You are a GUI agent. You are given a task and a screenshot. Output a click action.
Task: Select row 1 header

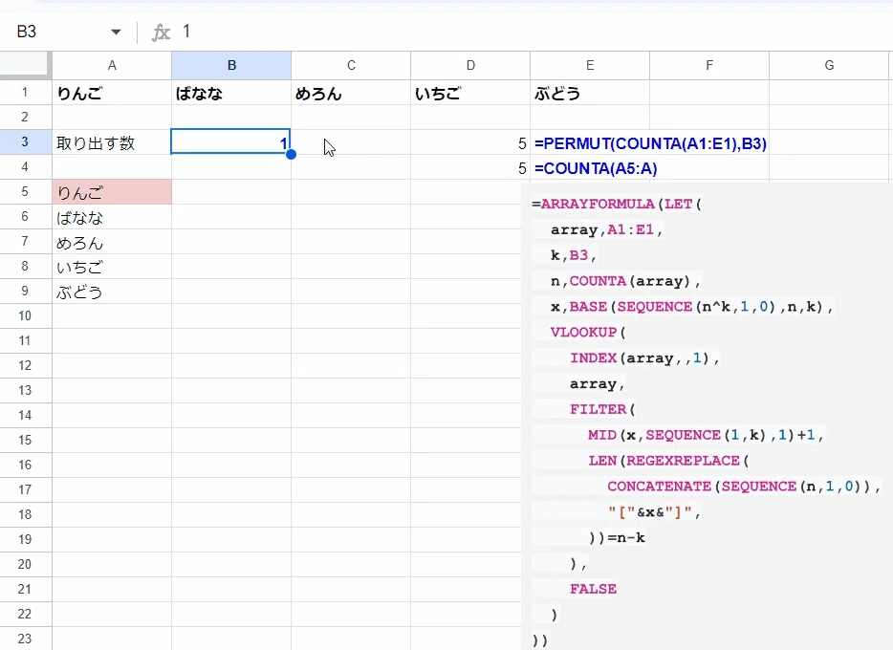coord(25,92)
